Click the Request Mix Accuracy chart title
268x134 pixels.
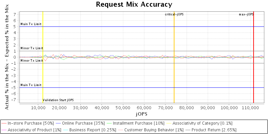[134, 4]
